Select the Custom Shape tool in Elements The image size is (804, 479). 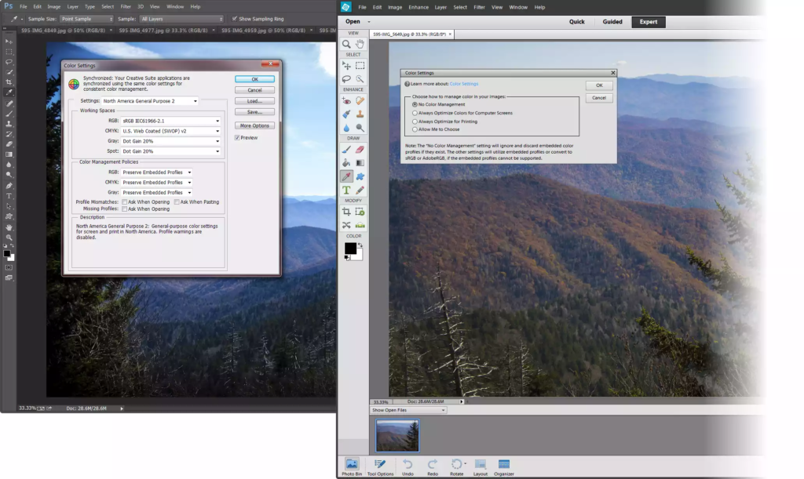[360, 176]
